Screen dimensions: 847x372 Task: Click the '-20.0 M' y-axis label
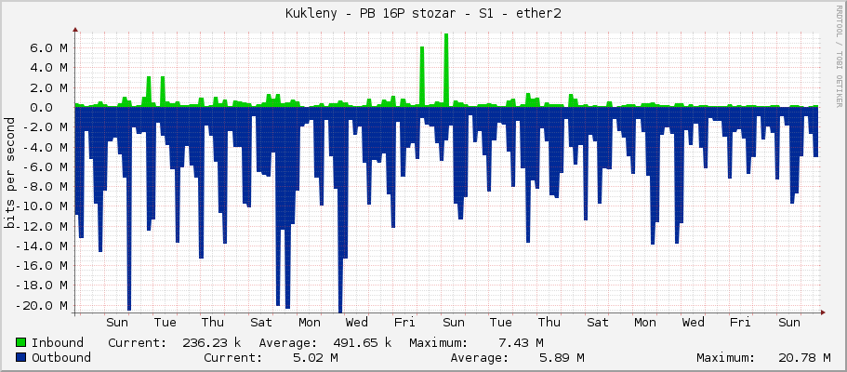(x=42, y=305)
